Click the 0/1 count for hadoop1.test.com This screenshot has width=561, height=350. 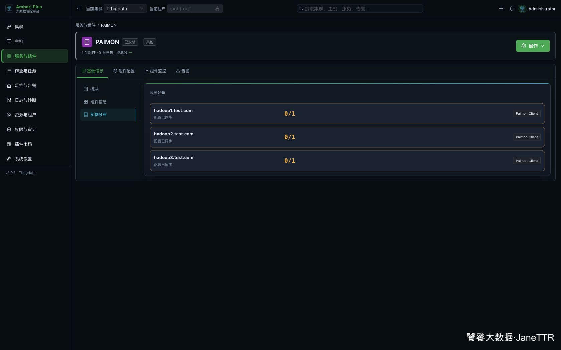290,114
